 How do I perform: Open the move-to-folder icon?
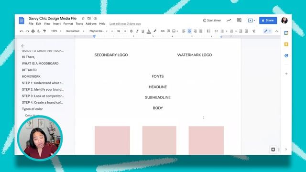[x=89, y=18]
